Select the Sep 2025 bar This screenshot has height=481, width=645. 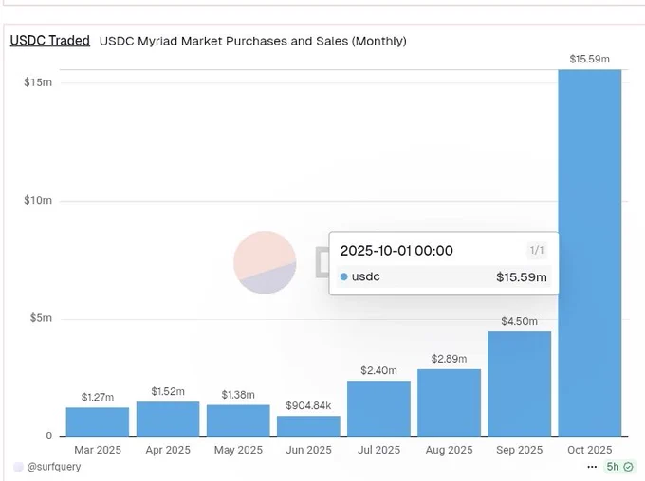pyautogui.click(x=519, y=384)
